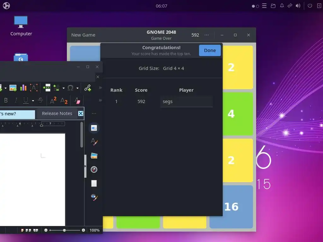Open notifications via the bell icon
The width and height of the screenshot is (323, 242).
pyautogui.click(x=282, y=6)
